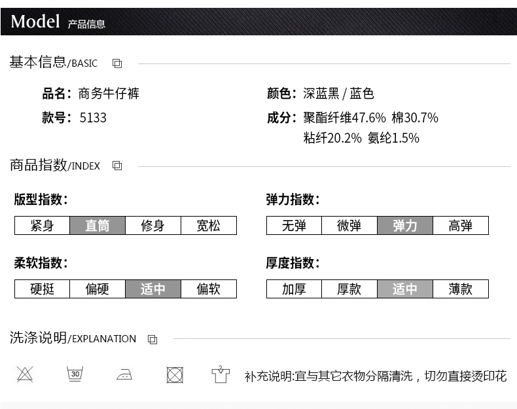Click the hang-dry shirt on hanger icon
This screenshot has width=517, height=409.
221,374
